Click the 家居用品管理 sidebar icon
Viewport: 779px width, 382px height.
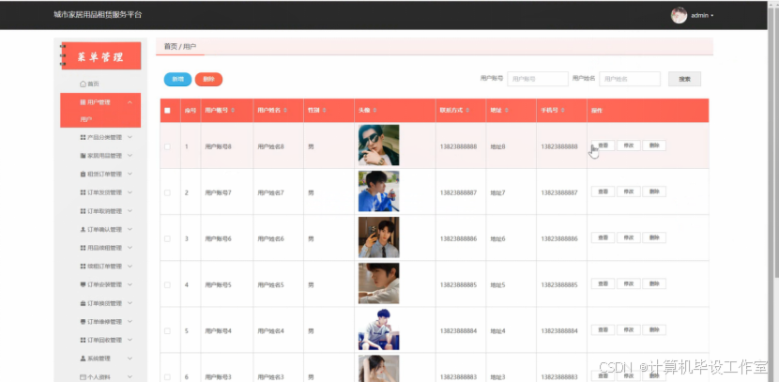pos(83,156)
